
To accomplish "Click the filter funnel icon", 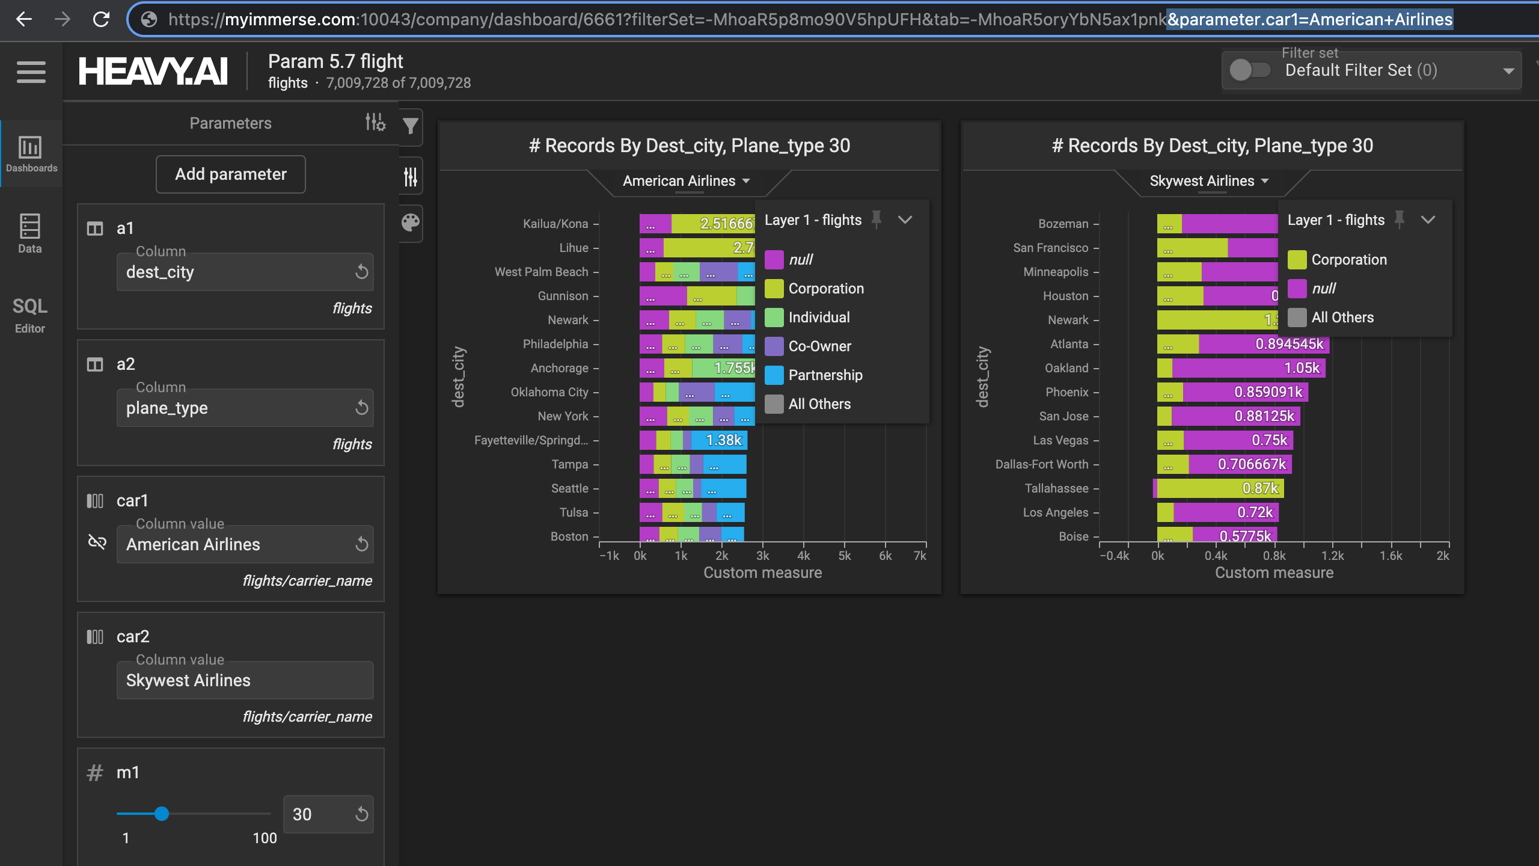I will pyautogui.click(x=411, y=126).
